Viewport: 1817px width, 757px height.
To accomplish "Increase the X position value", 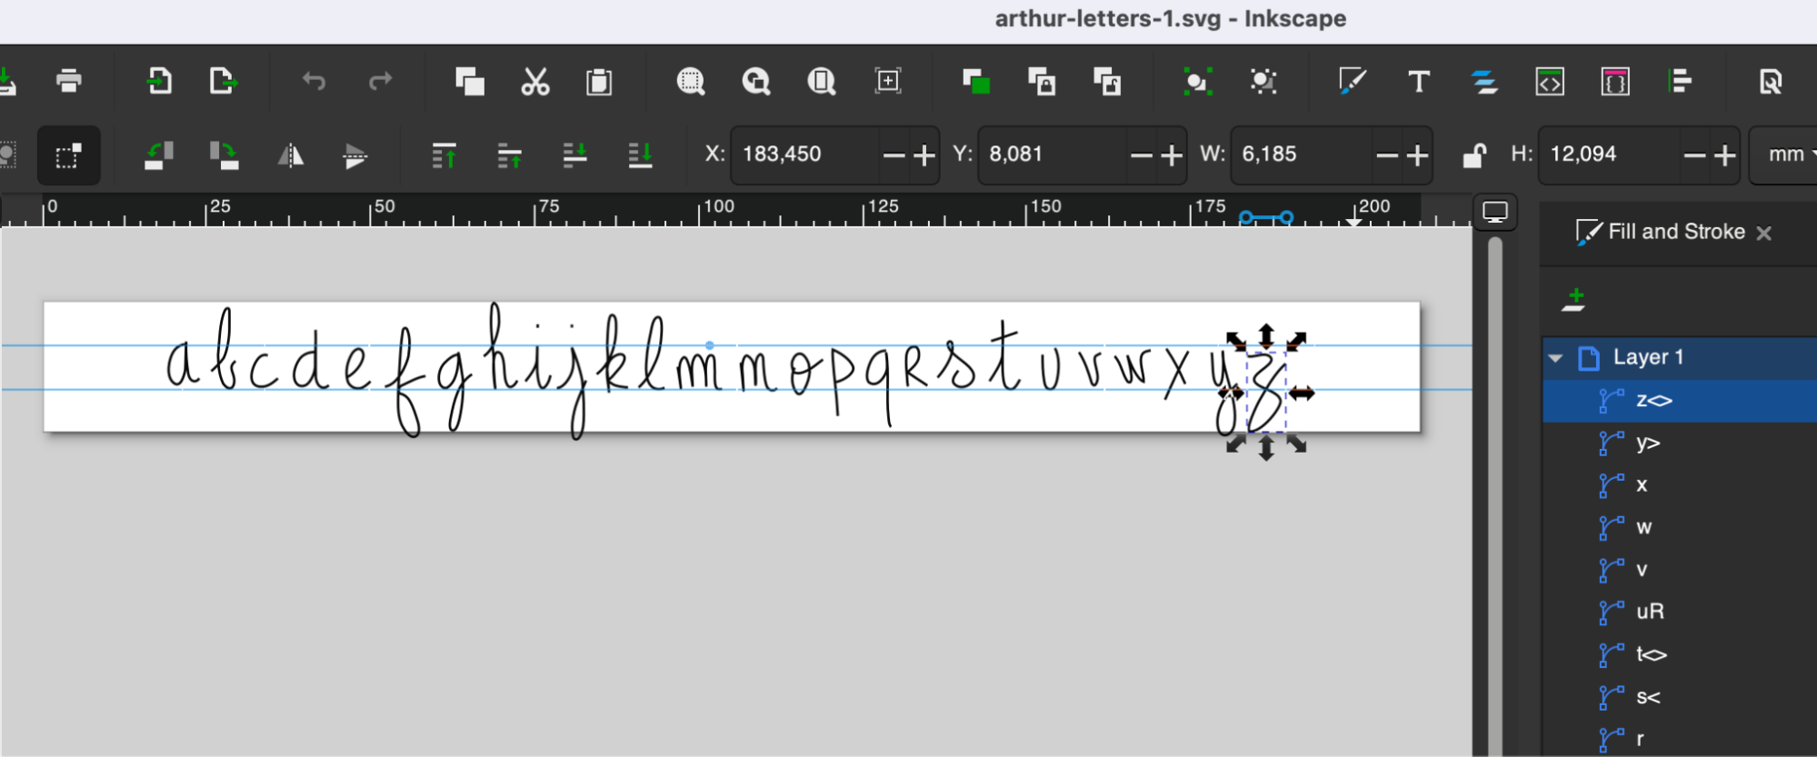I will [924, 156].
